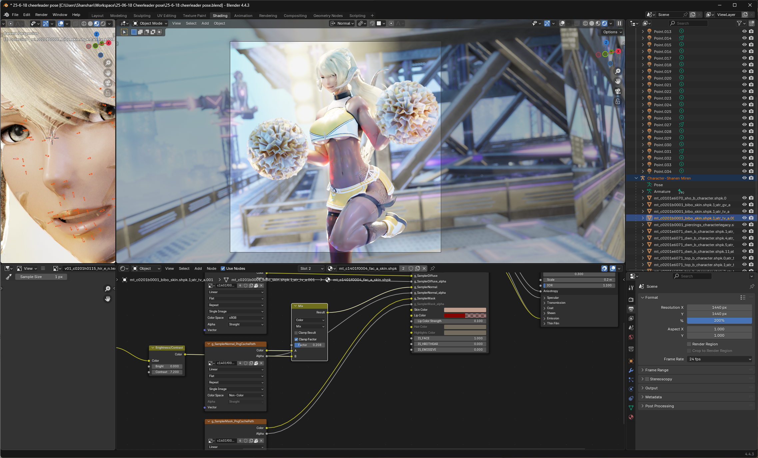The image size is (758, 458).
Task: Expand Specular section on shader node
Action: pos(553,298)
